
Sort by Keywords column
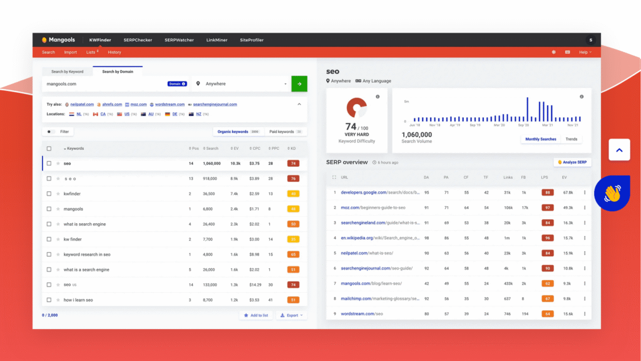click(74, 149)
